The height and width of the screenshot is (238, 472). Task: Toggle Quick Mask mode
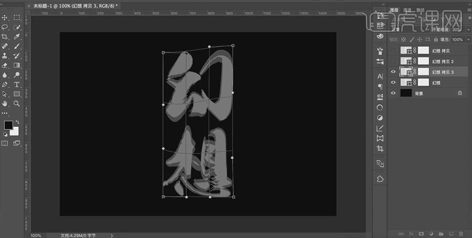tap(4, 143)
